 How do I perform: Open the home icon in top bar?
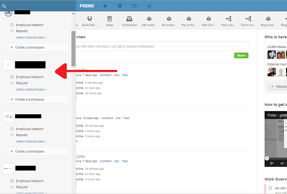[x=105, y=6]
